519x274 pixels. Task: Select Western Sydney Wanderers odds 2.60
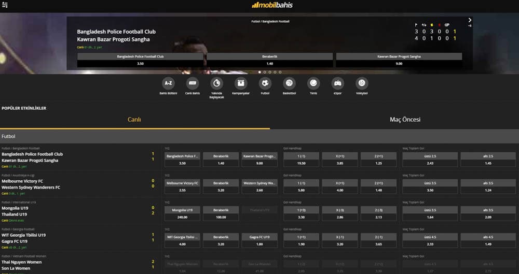coord(259,187)
